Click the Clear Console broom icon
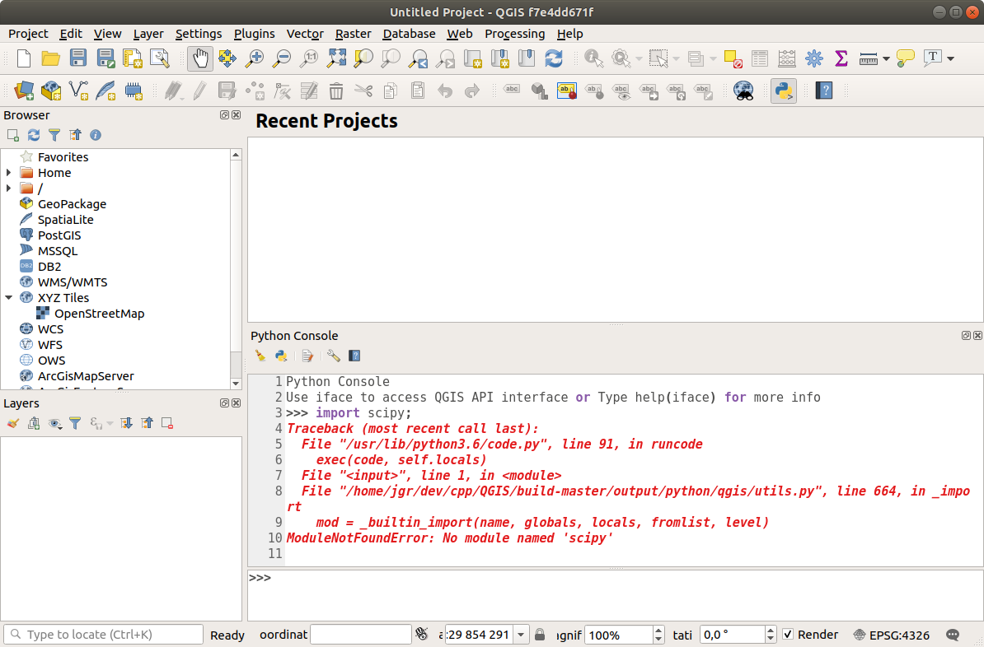The image size is (984, 647). point(260,356)
